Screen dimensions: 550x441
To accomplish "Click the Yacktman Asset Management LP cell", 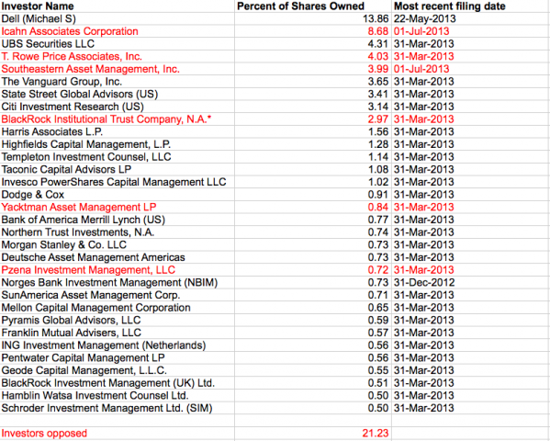I will (x=118, y=207).
